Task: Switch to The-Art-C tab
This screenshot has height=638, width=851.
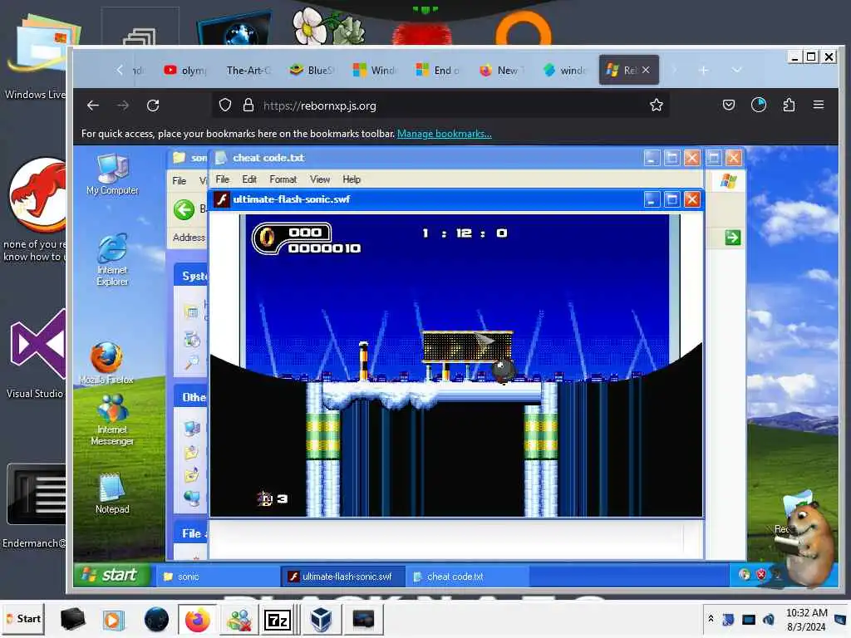Action: coord(248,70)
